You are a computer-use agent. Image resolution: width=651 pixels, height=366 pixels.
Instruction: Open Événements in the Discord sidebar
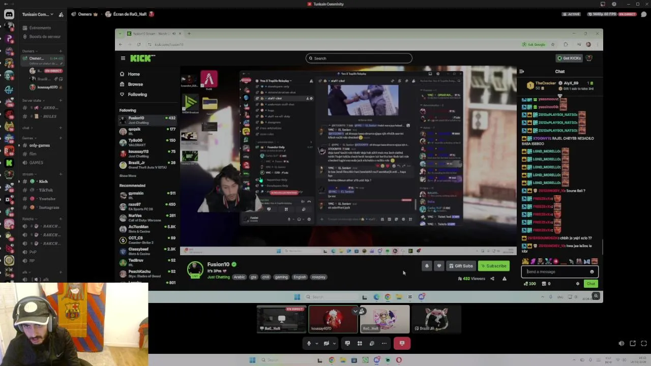click(40, 28)
